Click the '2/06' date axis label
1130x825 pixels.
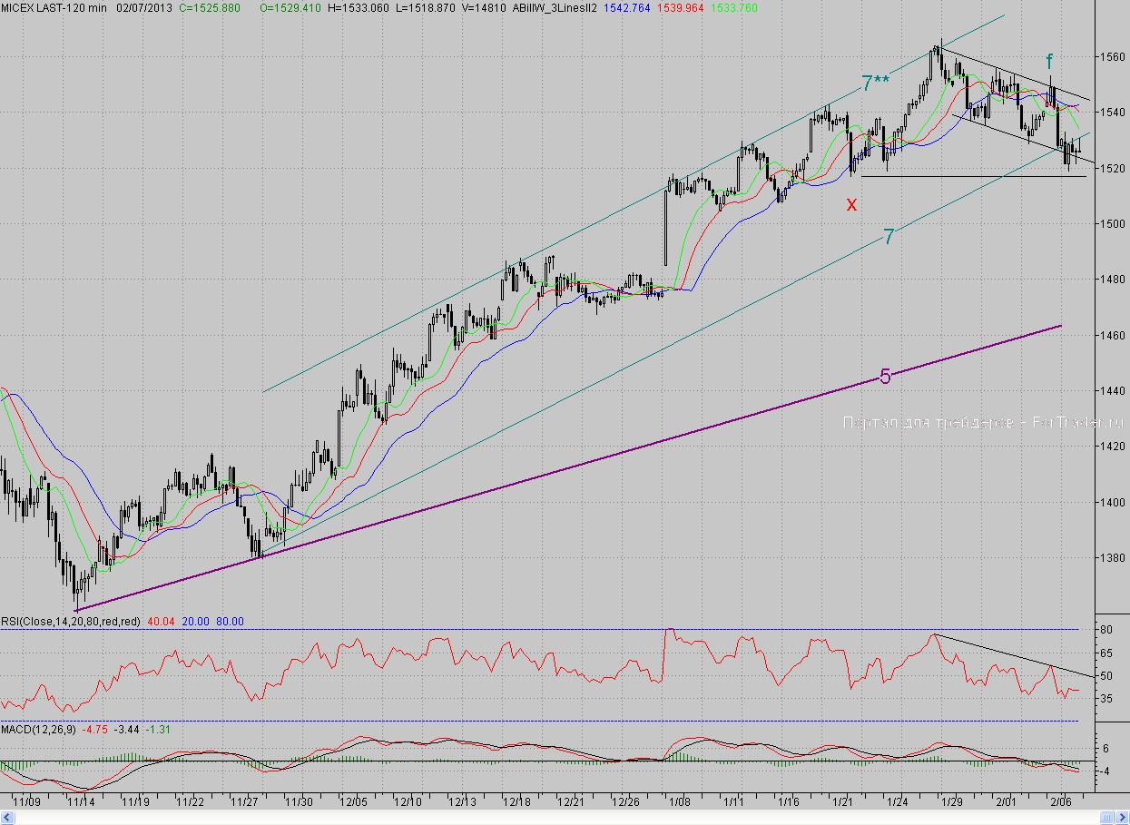coord(1061,802)
